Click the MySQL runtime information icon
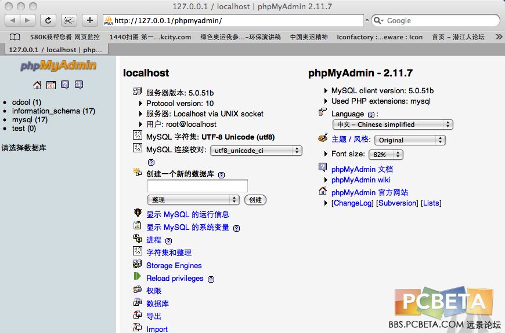 point(138,213)
